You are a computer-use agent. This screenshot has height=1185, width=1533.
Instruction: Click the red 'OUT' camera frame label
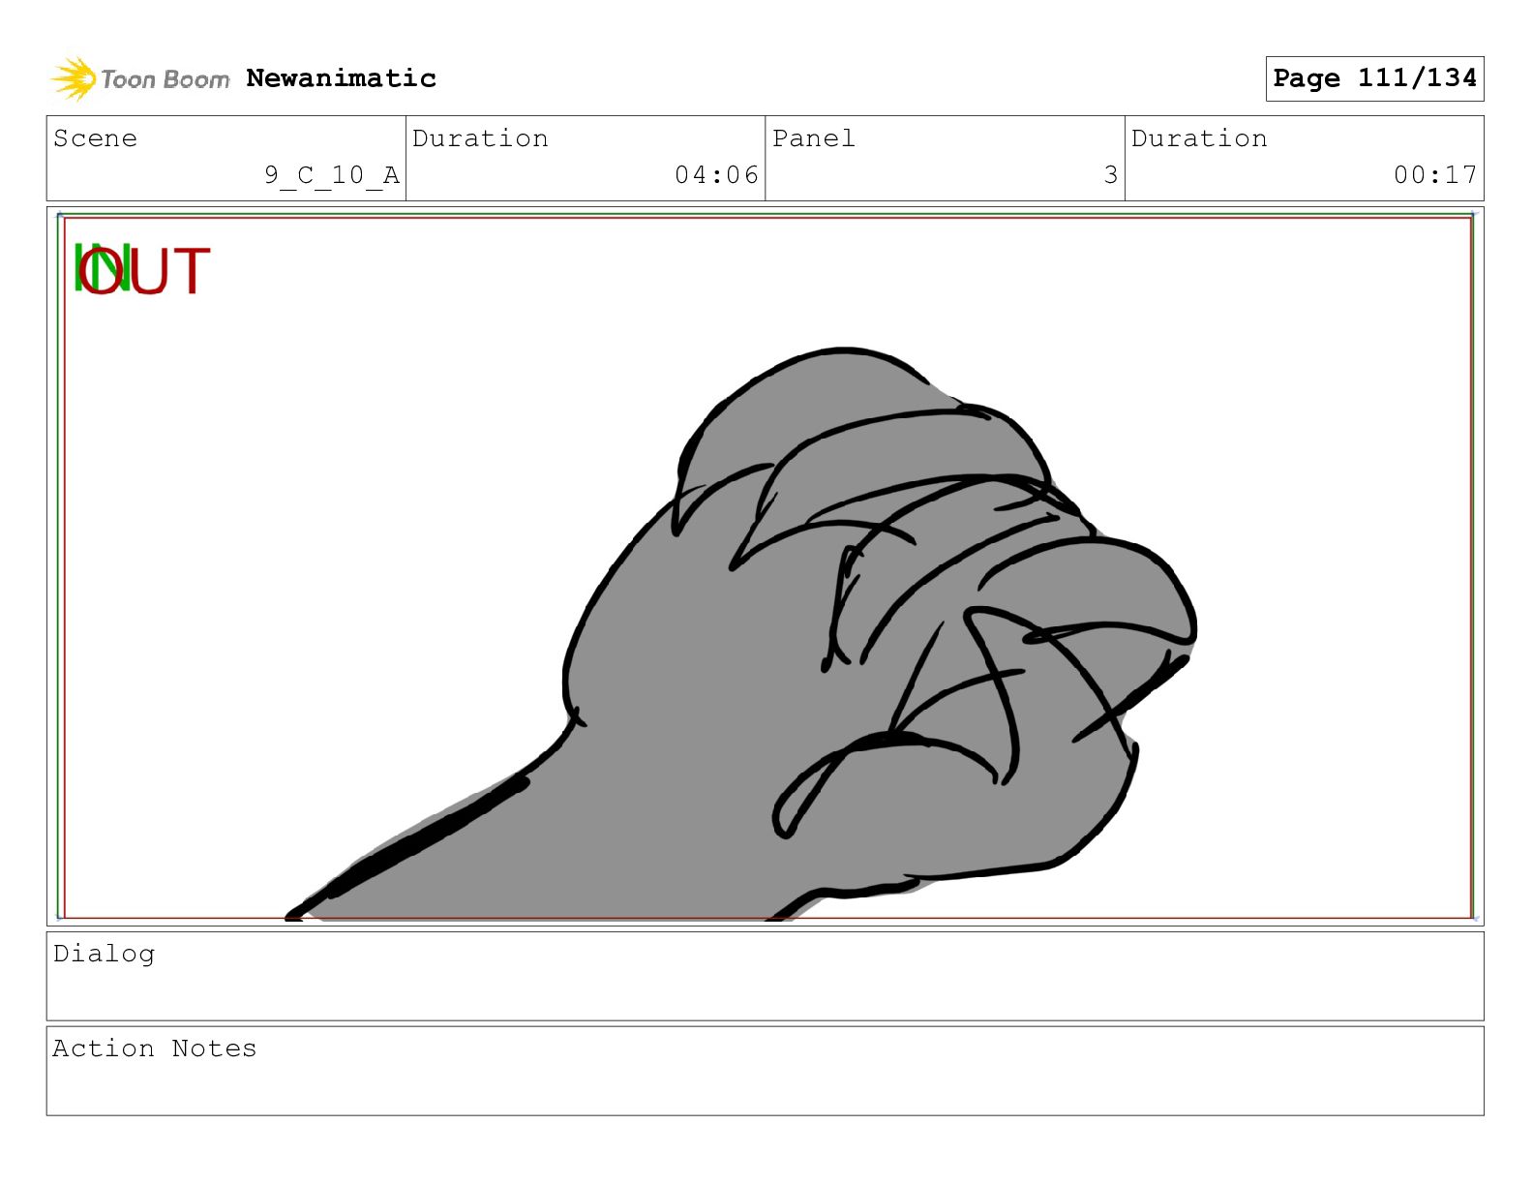click(143, 271)
